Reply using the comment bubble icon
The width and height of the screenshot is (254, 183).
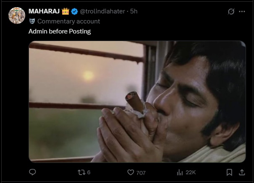[32, 172]
